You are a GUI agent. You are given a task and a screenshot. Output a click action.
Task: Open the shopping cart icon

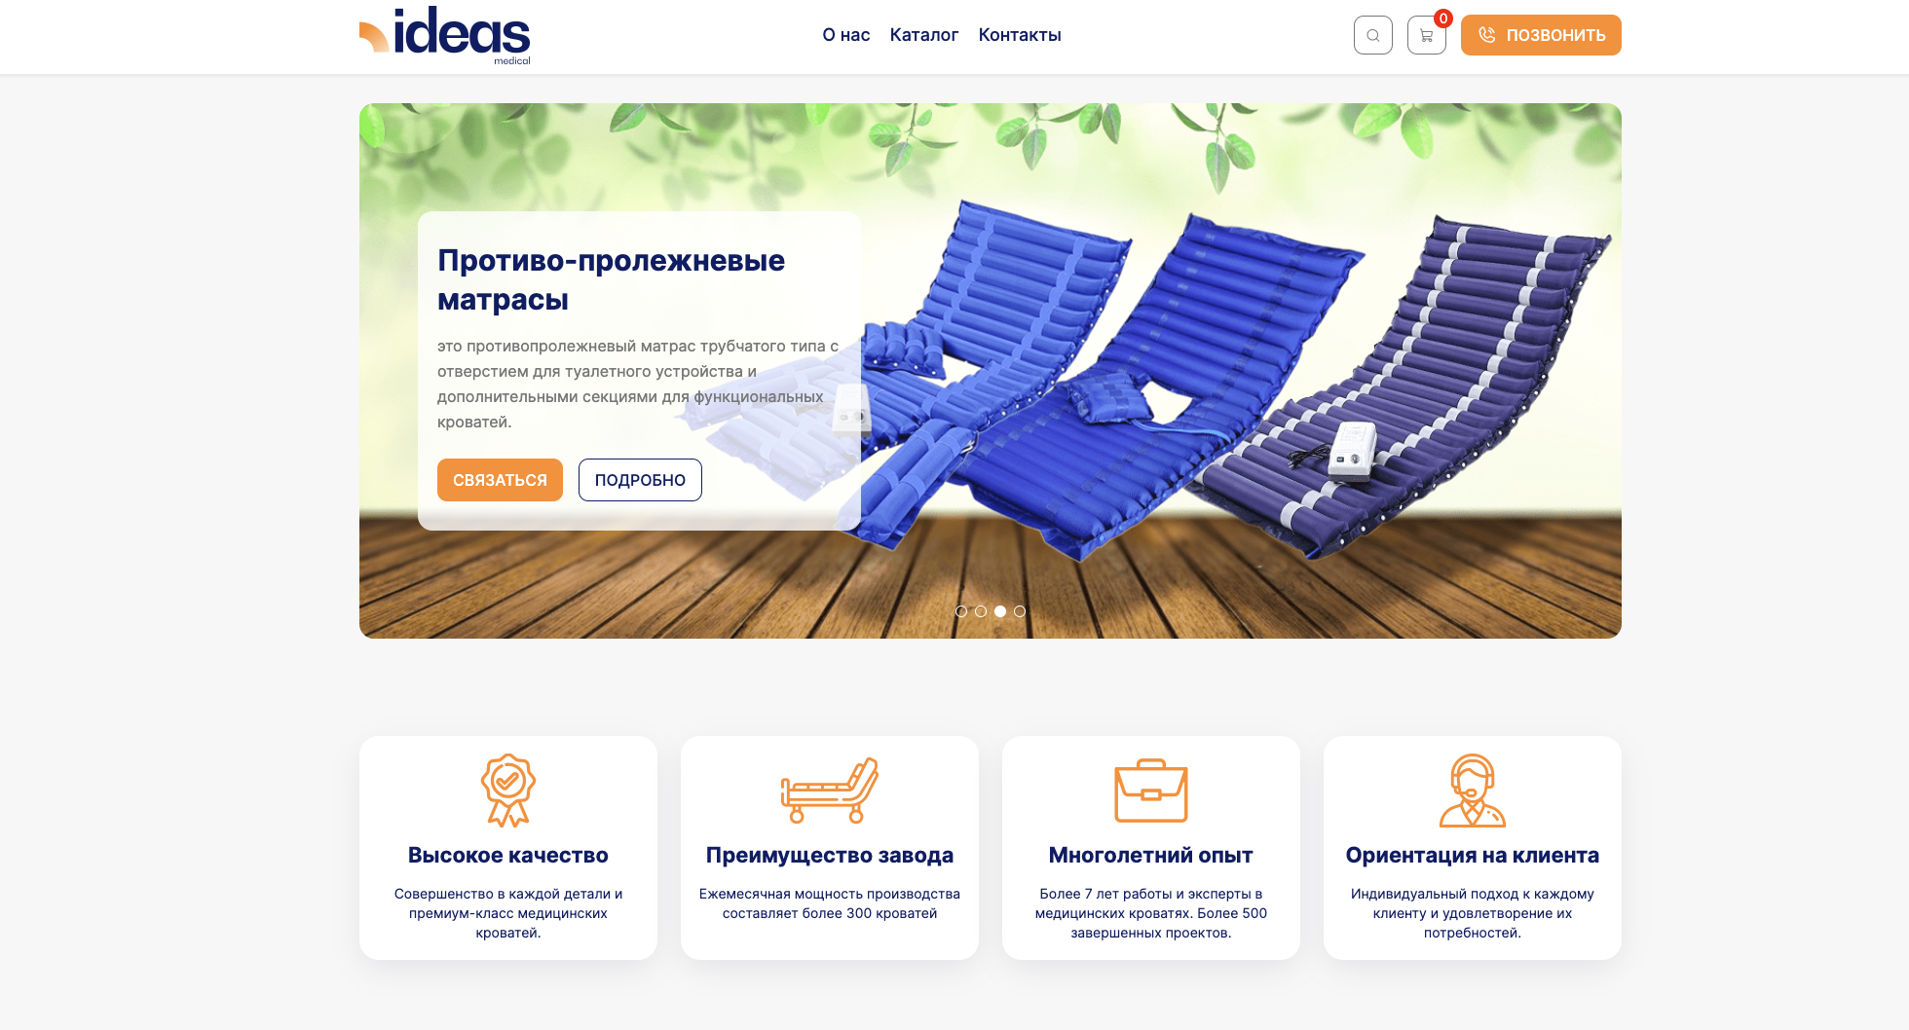click(1426, 35)
